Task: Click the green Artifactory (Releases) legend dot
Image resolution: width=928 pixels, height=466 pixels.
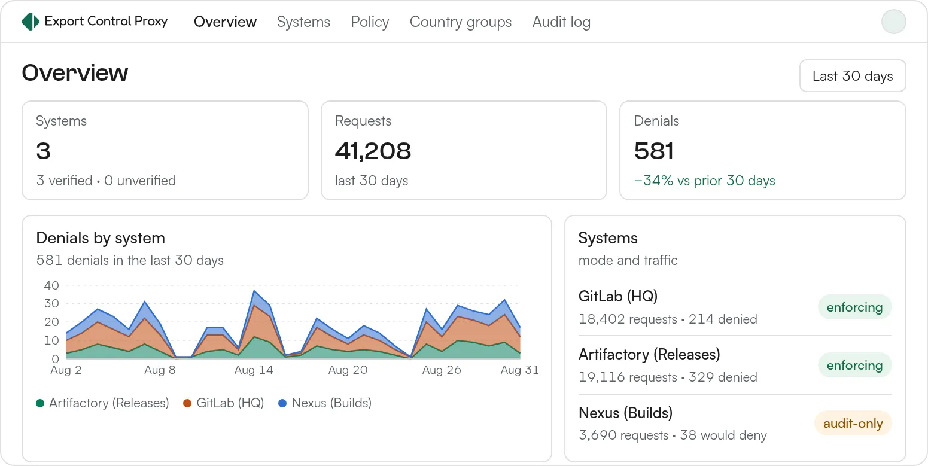Action: click(40, 403)
